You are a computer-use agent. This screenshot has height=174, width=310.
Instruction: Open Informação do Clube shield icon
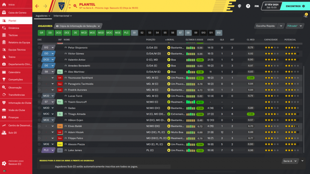(4, 103)
